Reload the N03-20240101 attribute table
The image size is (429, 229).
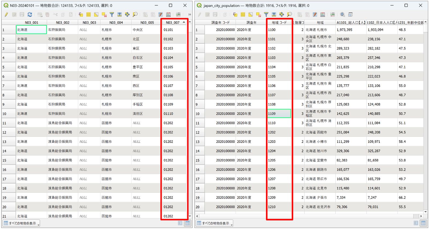(29, 14)
